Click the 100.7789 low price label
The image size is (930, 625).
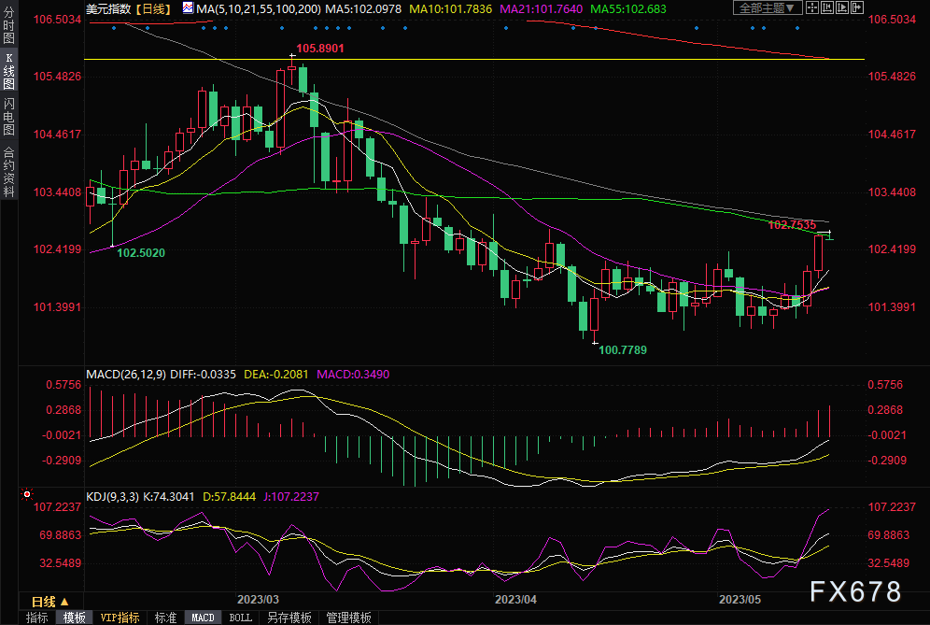coord(623,350)
